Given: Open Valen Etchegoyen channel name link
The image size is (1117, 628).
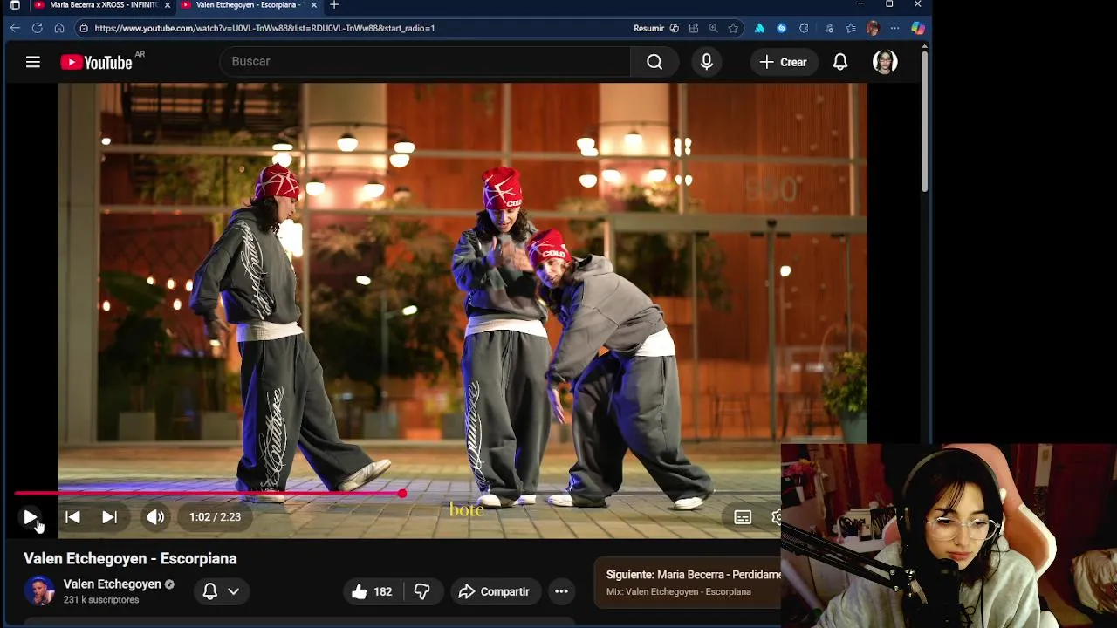Looking at the screenshot, I should pyautogui.click(x=113, y=584).
